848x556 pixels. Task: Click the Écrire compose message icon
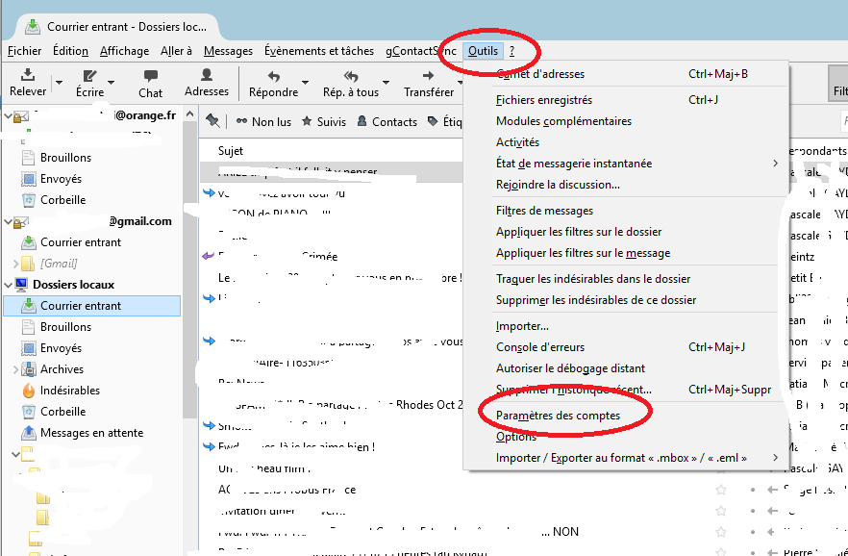(89, 76)
